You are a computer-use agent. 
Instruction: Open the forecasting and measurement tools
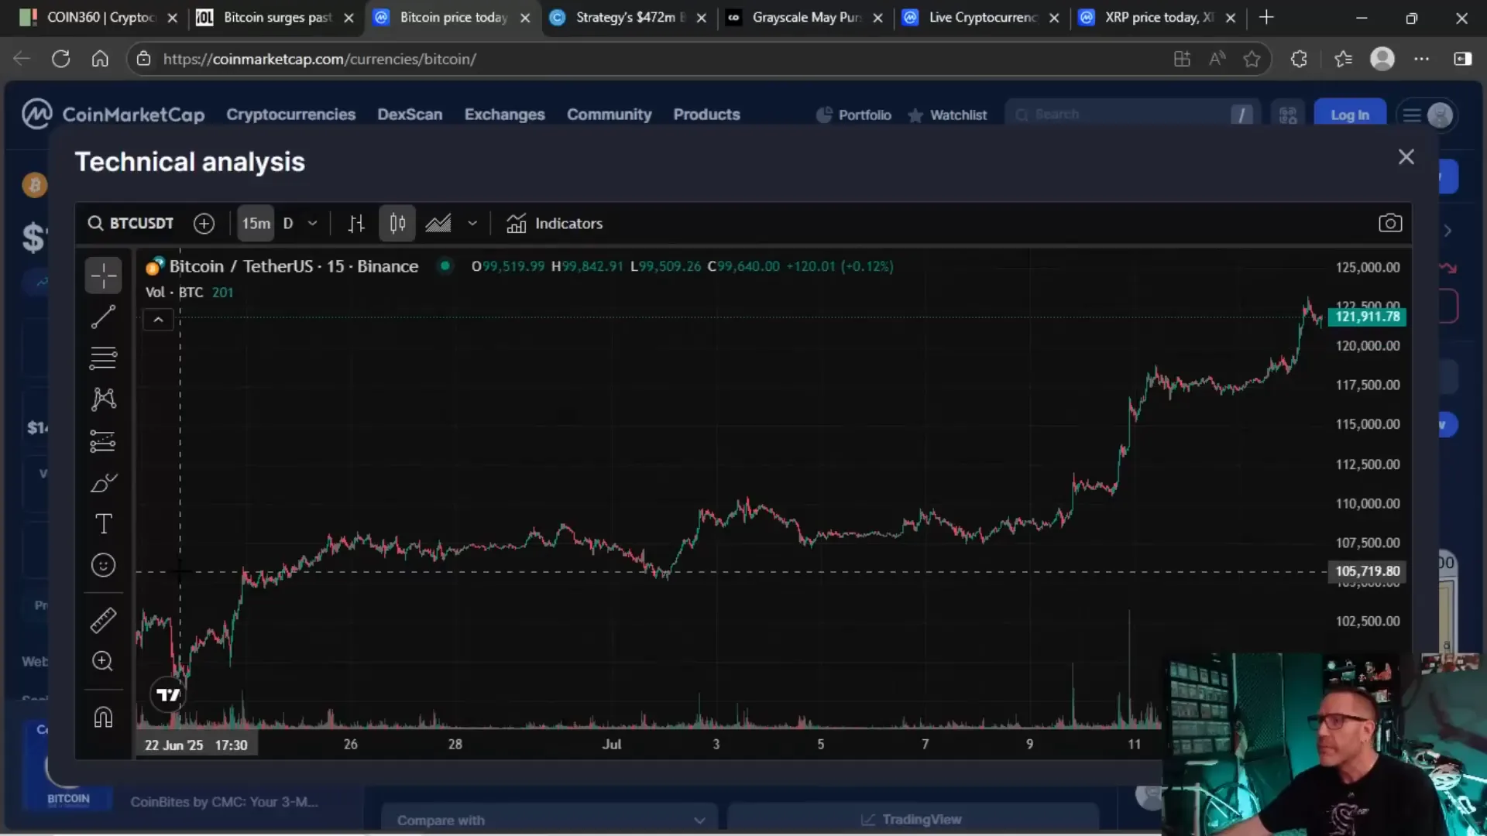pyautogui.click(x=103, y=441)
